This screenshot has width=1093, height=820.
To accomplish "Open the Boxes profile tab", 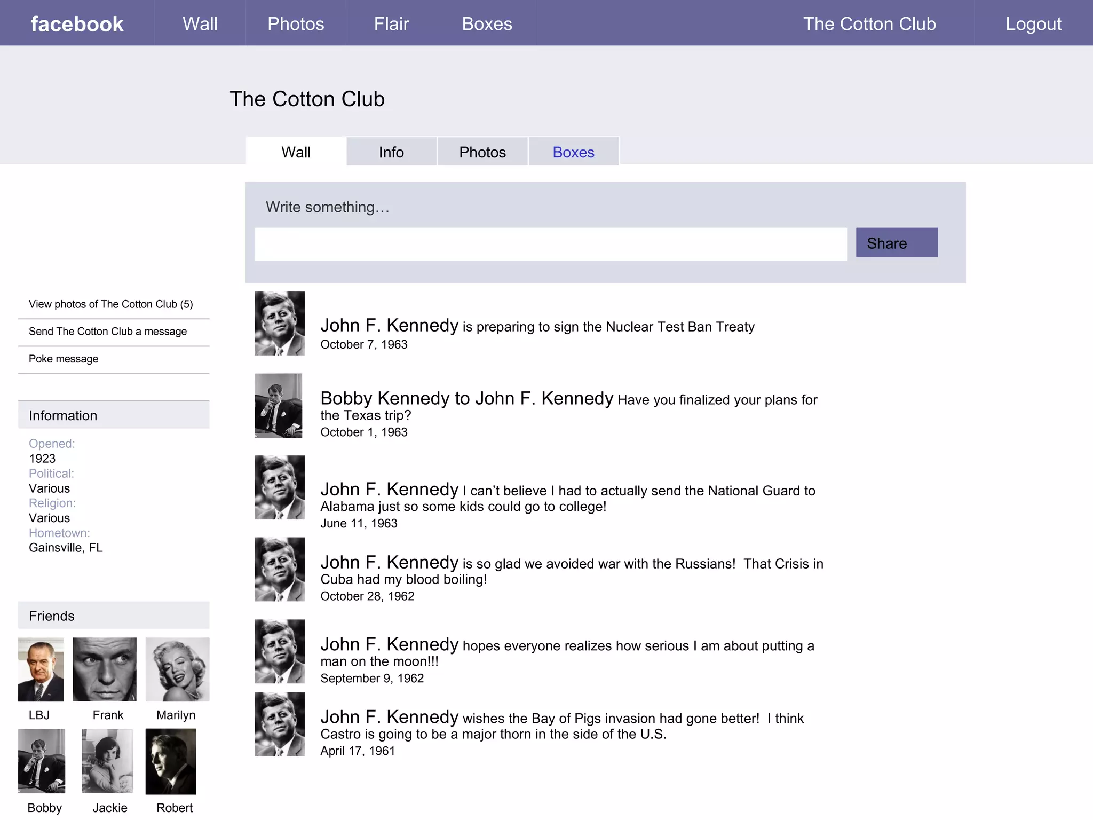I will point(573,152).
